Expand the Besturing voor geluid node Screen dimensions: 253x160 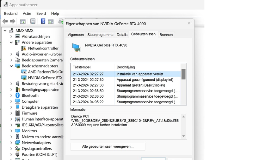tap(11, 84)
